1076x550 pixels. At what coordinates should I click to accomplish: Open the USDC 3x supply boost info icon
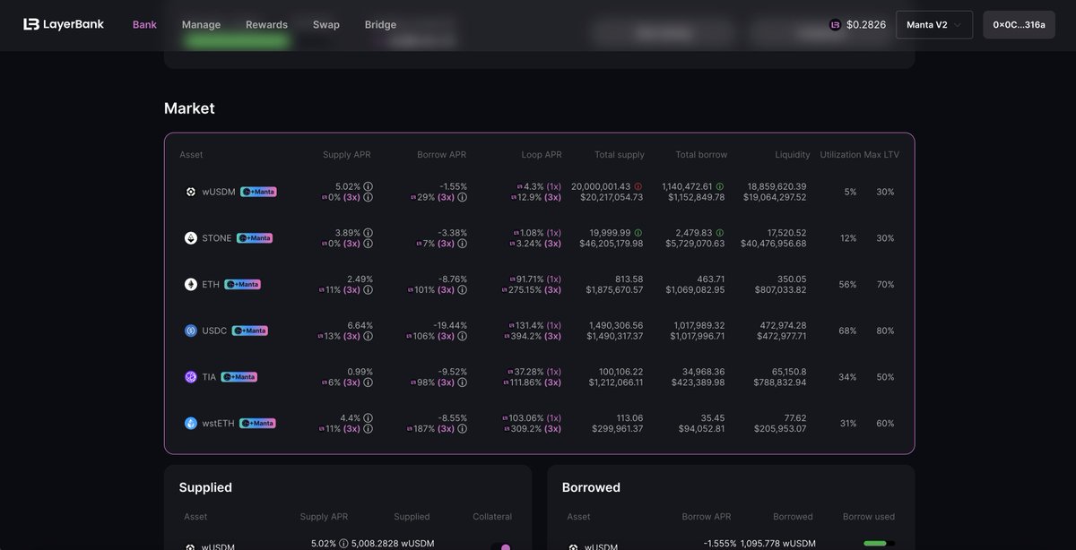point(368,337)
